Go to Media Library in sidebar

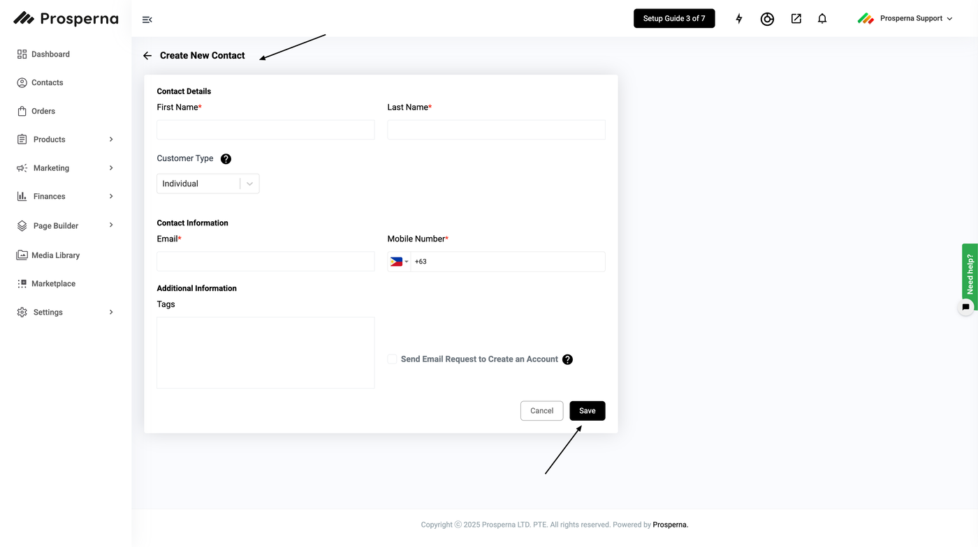(55, 255)
